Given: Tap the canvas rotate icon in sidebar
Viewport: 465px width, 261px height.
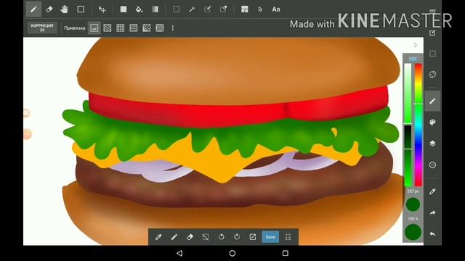Looking at the screenshot, I should 432,74.
